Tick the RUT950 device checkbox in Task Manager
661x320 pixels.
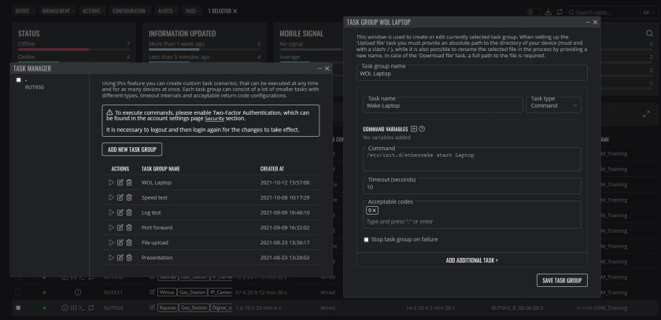tap(19, 80)
